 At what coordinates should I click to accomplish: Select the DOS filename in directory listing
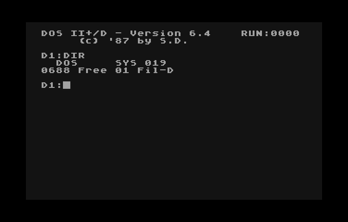point(67,63)
